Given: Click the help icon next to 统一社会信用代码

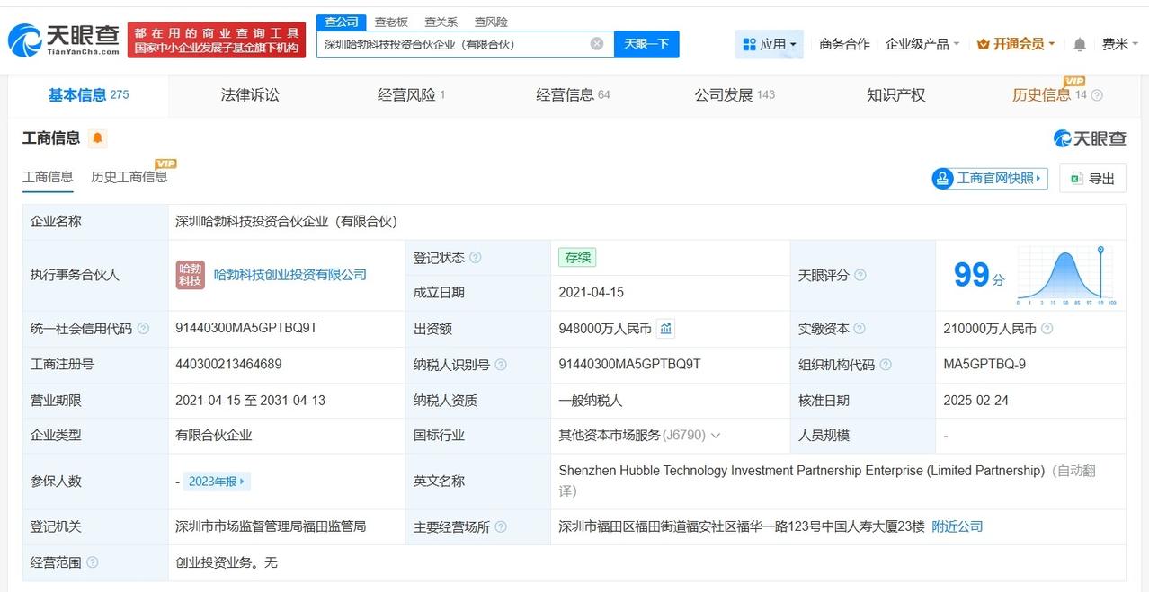Looking at the screenshot, I should point(144,329).
